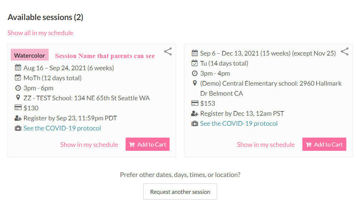Click the pink Watercolor label
This screenshot has height=206, width=356.
point(30,56)
